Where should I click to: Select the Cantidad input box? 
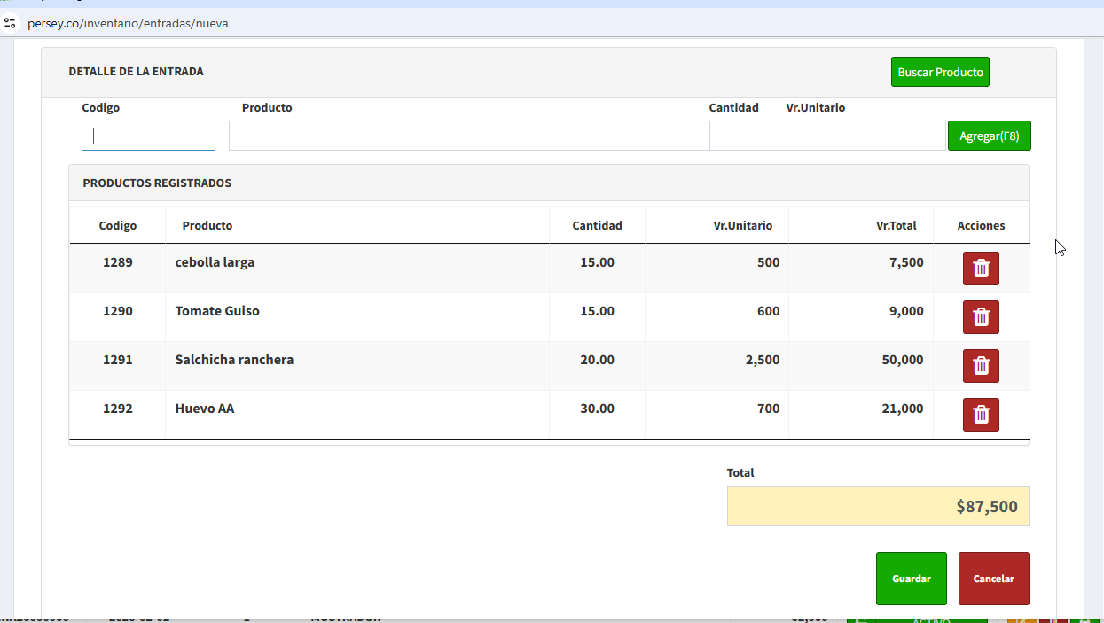coord(748,136)
